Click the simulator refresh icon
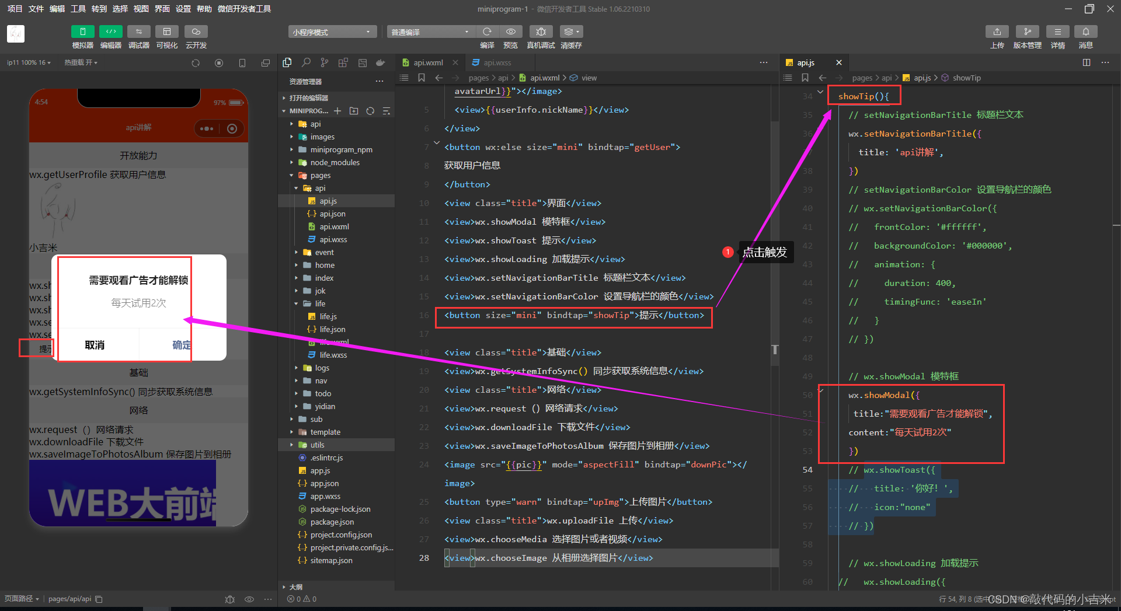 point(196,63)
